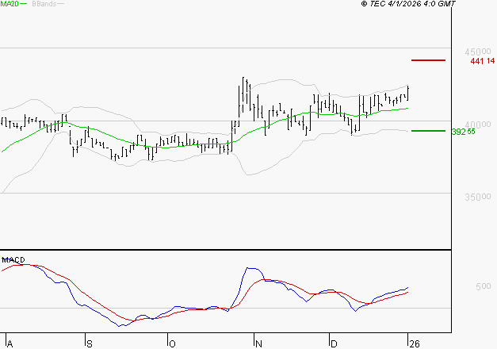497x349 pixels.
Task: Click the MACD indicator label
Action: pos(13,260)
